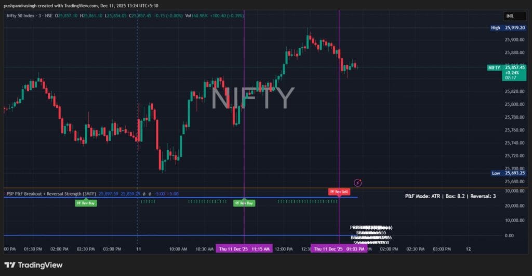Screen dimensions: 532x276
Task: Click the TradingView logo
Action: (x=34, y=265)
